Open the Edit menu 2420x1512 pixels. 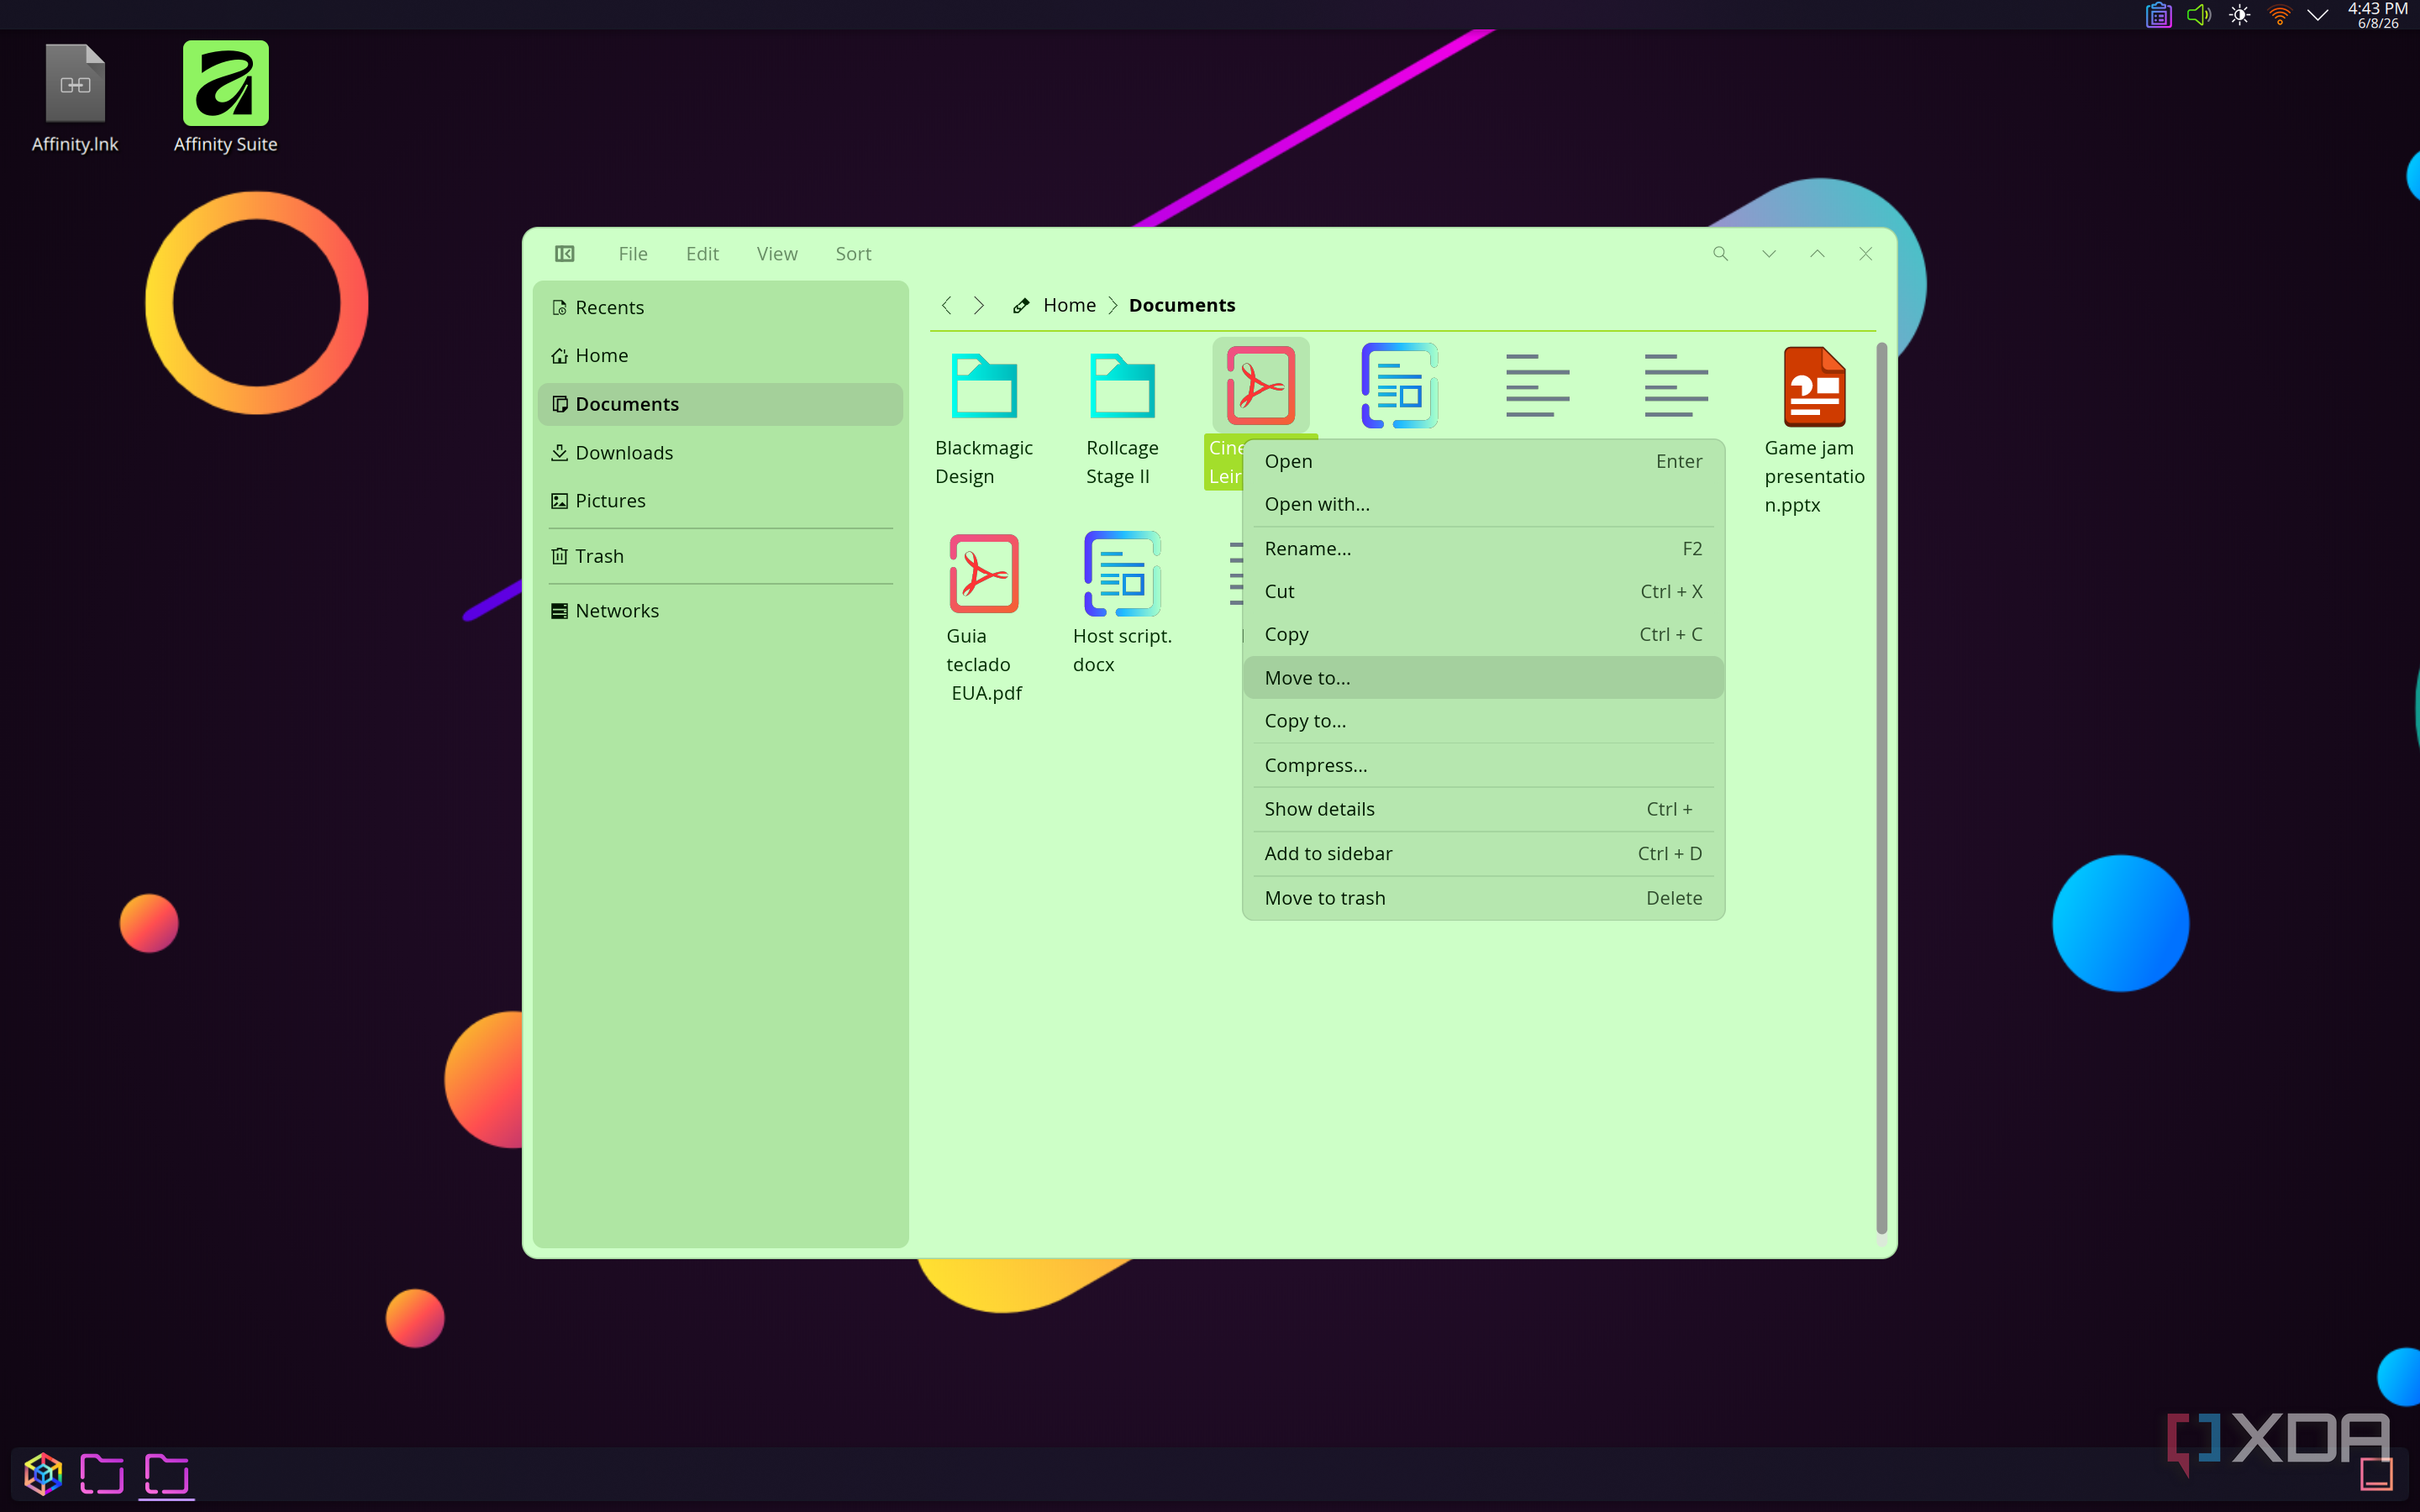[x=702, y=254]
